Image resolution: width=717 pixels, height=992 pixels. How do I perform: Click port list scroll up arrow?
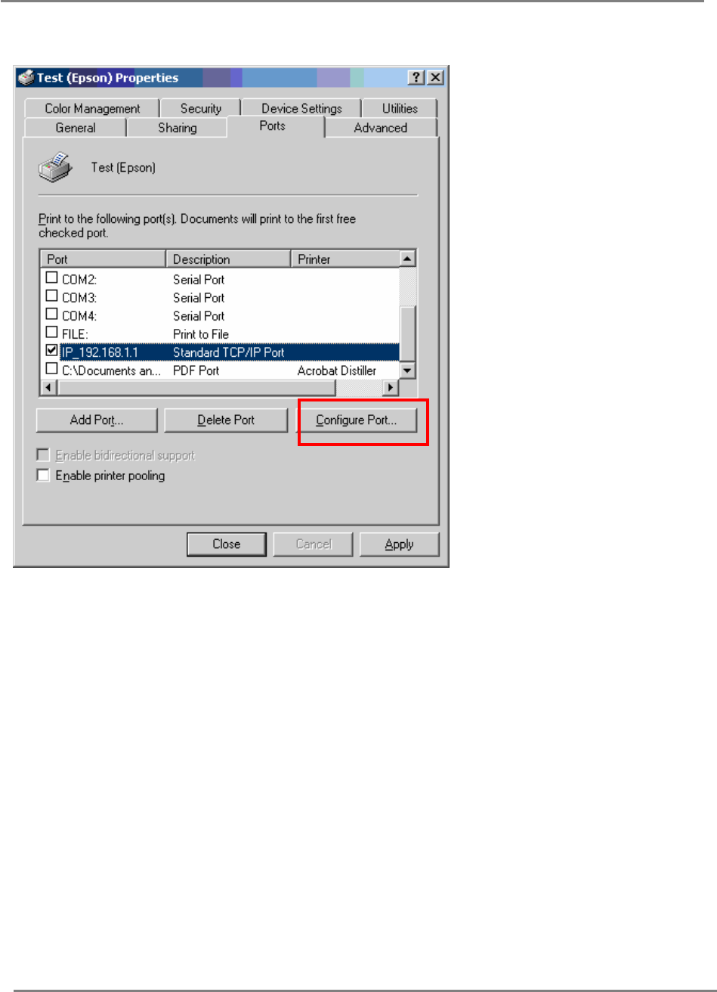pos(408,259)
